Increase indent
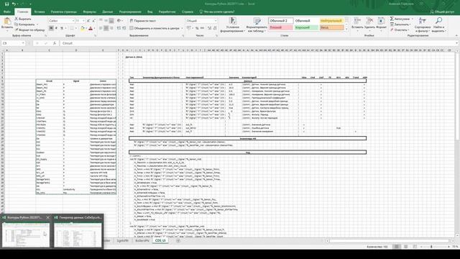The image size is (460, 259). click(x=124, y=28)
